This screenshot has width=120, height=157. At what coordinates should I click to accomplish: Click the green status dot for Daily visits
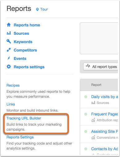coord(86,97)
